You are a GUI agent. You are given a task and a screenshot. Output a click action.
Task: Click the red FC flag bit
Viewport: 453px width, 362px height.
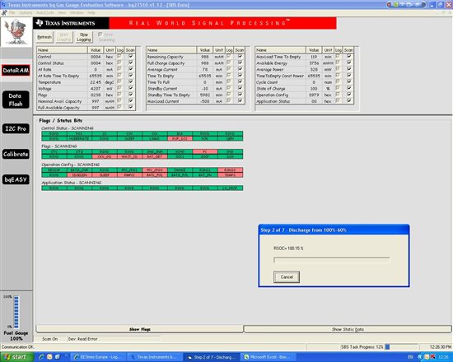click(205, 151)
